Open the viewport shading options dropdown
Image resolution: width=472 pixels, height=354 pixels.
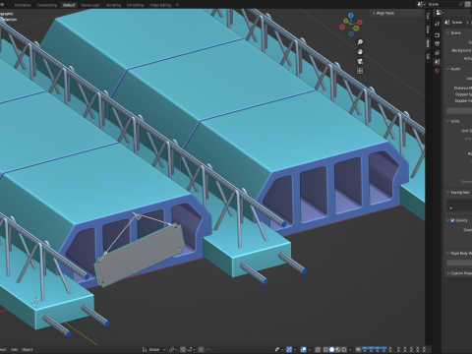350,350
